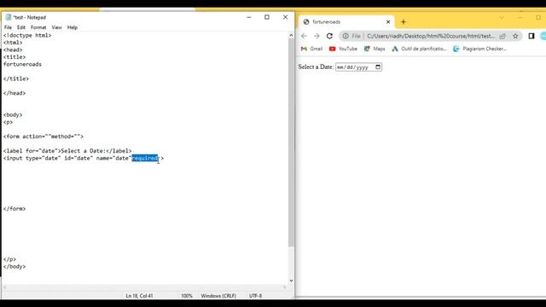Toggle the browser side panel icon
Viewport: 546px width, 307px height.
(x=531, y=36)
